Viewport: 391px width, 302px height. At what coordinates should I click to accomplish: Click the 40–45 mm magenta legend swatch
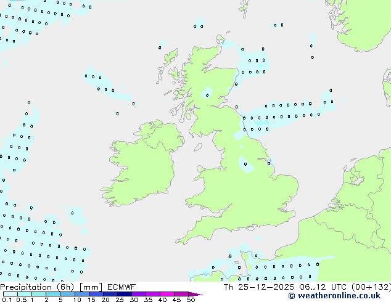click(x=167, y=294)
